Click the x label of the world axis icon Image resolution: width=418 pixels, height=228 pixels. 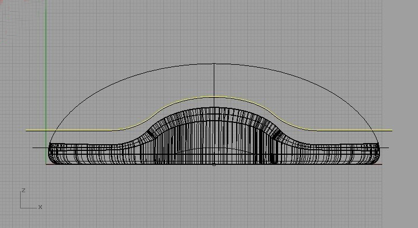click(x=40, y=207)
